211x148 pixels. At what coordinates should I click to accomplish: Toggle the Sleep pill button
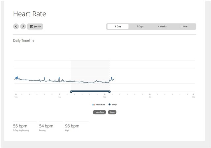[112, 112]
